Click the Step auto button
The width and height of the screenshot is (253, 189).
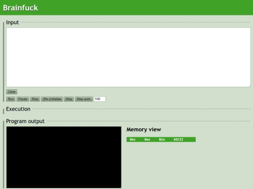pos(84,99)
